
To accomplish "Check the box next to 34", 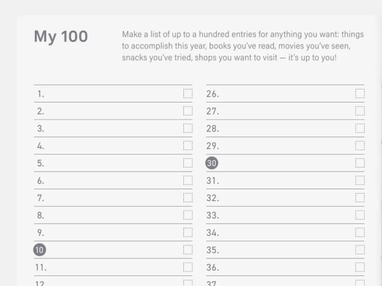I will [x=360, y=232].
